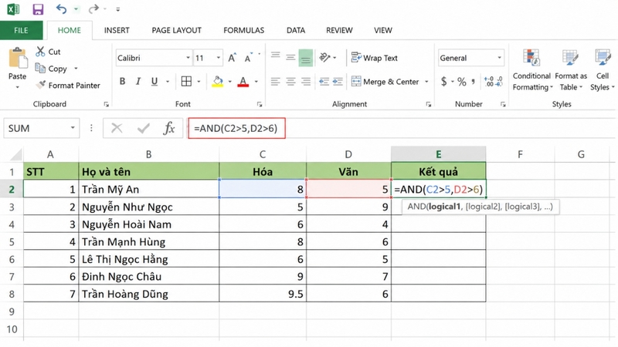The height and width of the screenshot is (347, 618).
Task: Expand the Paste options arrow
Action: click(17, 87)
